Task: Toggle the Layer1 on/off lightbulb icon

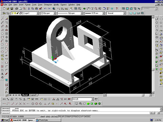Action: click(13, 13)
